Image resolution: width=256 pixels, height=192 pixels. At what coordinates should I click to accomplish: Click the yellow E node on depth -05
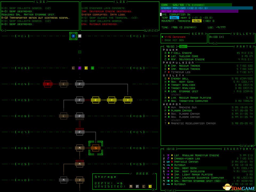coord(95,100)
